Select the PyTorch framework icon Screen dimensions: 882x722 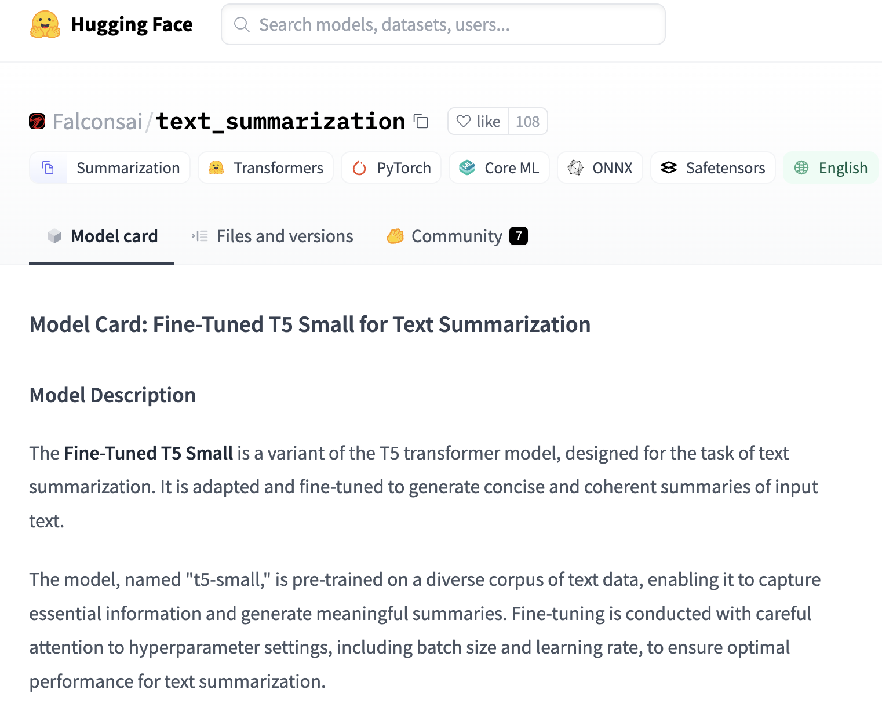pyautogui.click(x=360, y=167)
